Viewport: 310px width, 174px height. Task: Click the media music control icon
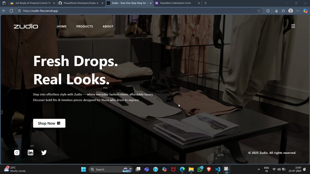coord(276,11)
